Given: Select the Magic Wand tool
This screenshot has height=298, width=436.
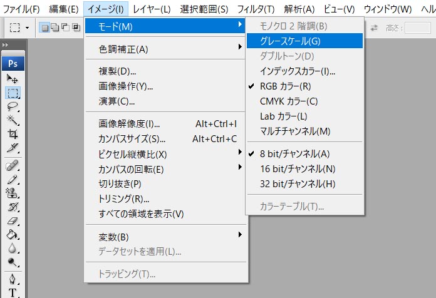Looking at the screenshot, I should 13,120.
